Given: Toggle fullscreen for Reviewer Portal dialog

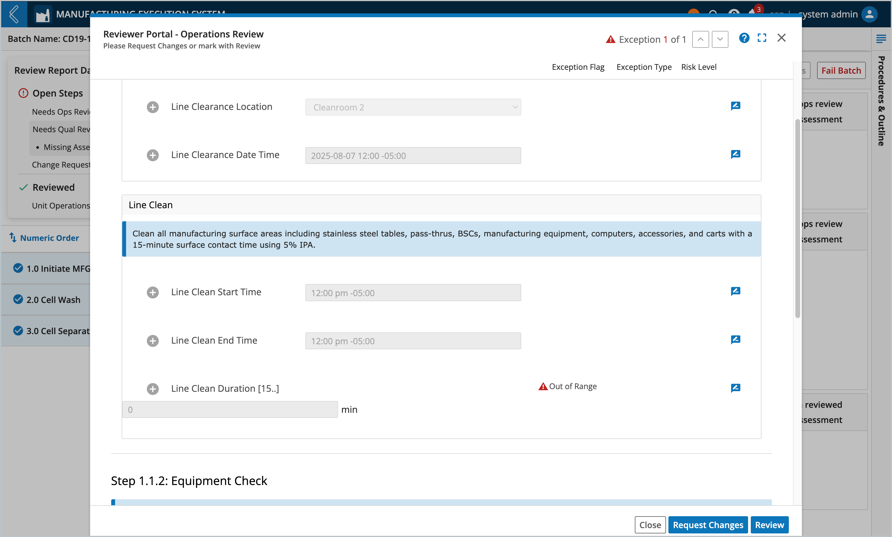Looking at the screenshot, I should [762, 38].
